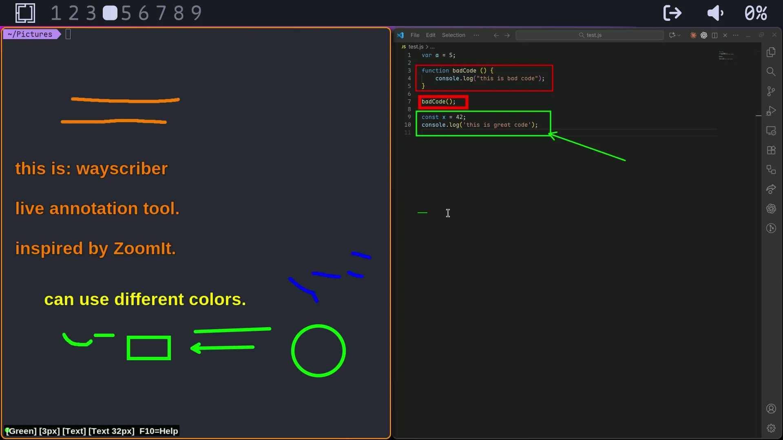
Task: Open the More Actions ellipsis menu
Action: click(737, 35)
